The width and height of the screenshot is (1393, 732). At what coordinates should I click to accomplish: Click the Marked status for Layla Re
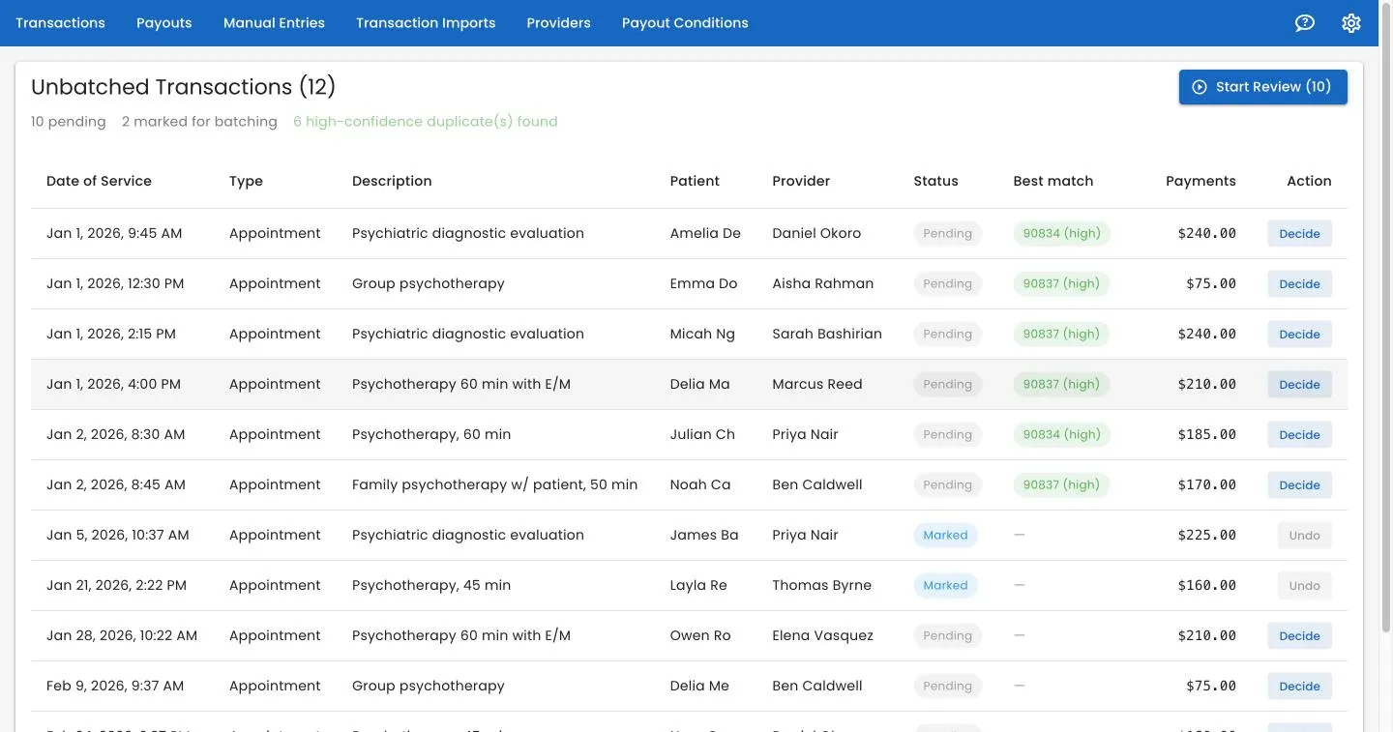pos(945,585)
